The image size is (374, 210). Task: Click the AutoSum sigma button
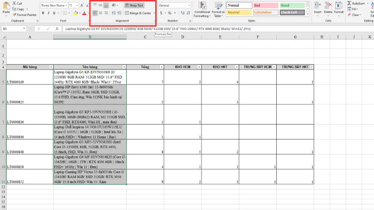click(356, 3)
